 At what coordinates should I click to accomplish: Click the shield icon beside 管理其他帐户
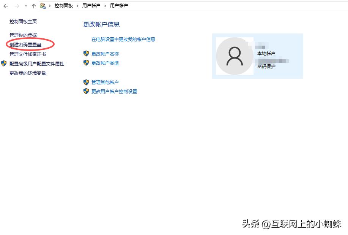coord(87,82)
